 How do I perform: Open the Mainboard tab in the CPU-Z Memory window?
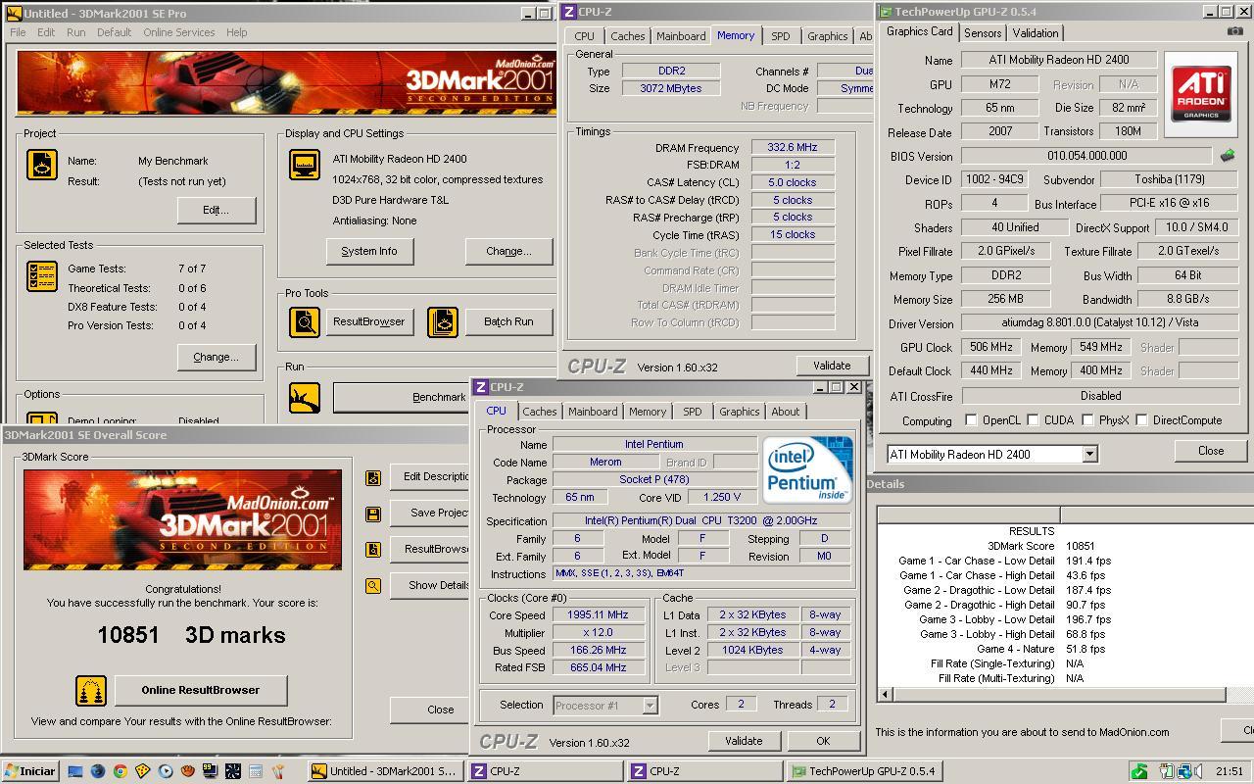pyautogui.click(x=681, y=36)
